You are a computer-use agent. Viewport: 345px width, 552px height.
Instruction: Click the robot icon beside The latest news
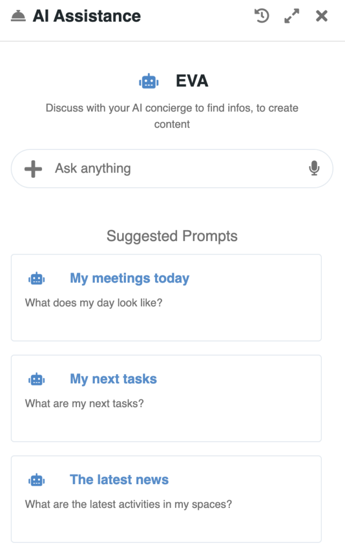(x=37, y=480)
